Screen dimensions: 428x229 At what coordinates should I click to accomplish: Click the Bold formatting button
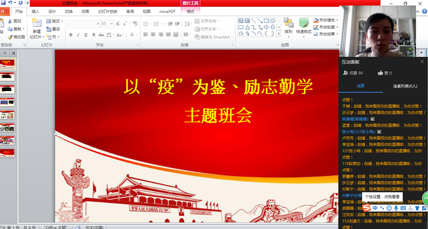click(70, 34)
